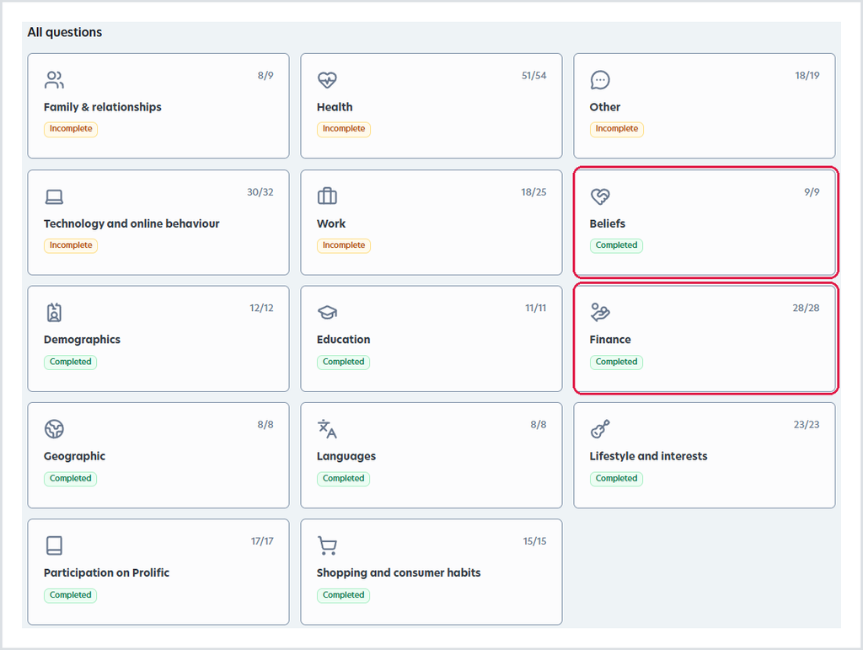Screen dimensions: 863x650
Task: Click the Lifestyle and interests title
Action: tap(648, 456)
